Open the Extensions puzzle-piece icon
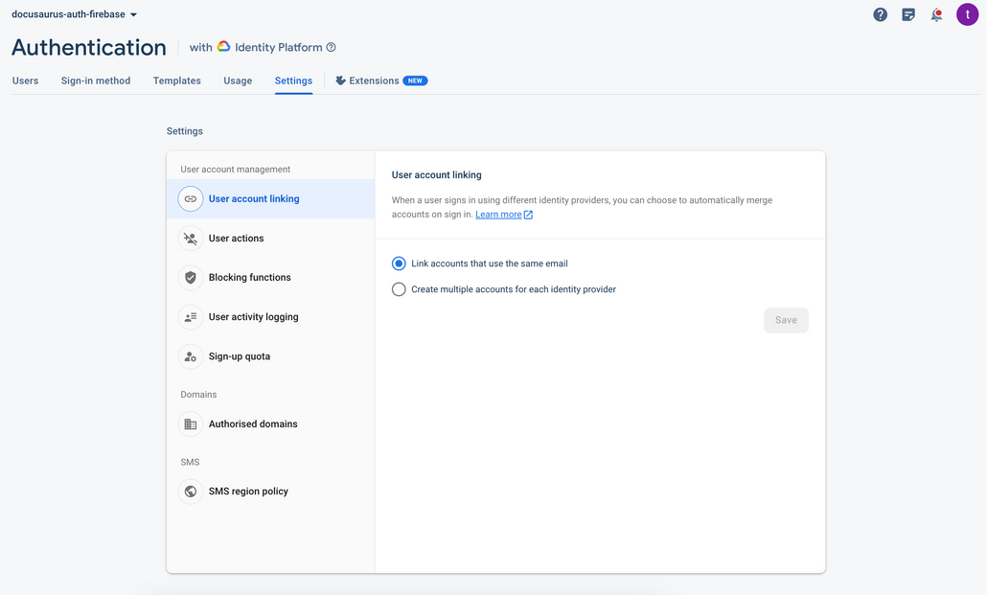Image resolution: width=987 pixels, height=595 pixels. 341,80
